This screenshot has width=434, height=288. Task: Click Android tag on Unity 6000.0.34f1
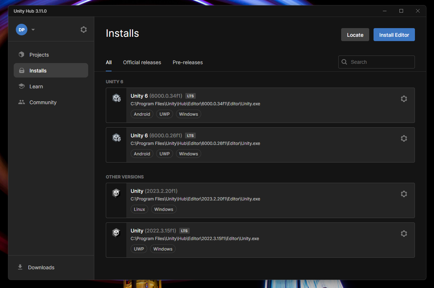pyautogui.click(x=142, y=114)
